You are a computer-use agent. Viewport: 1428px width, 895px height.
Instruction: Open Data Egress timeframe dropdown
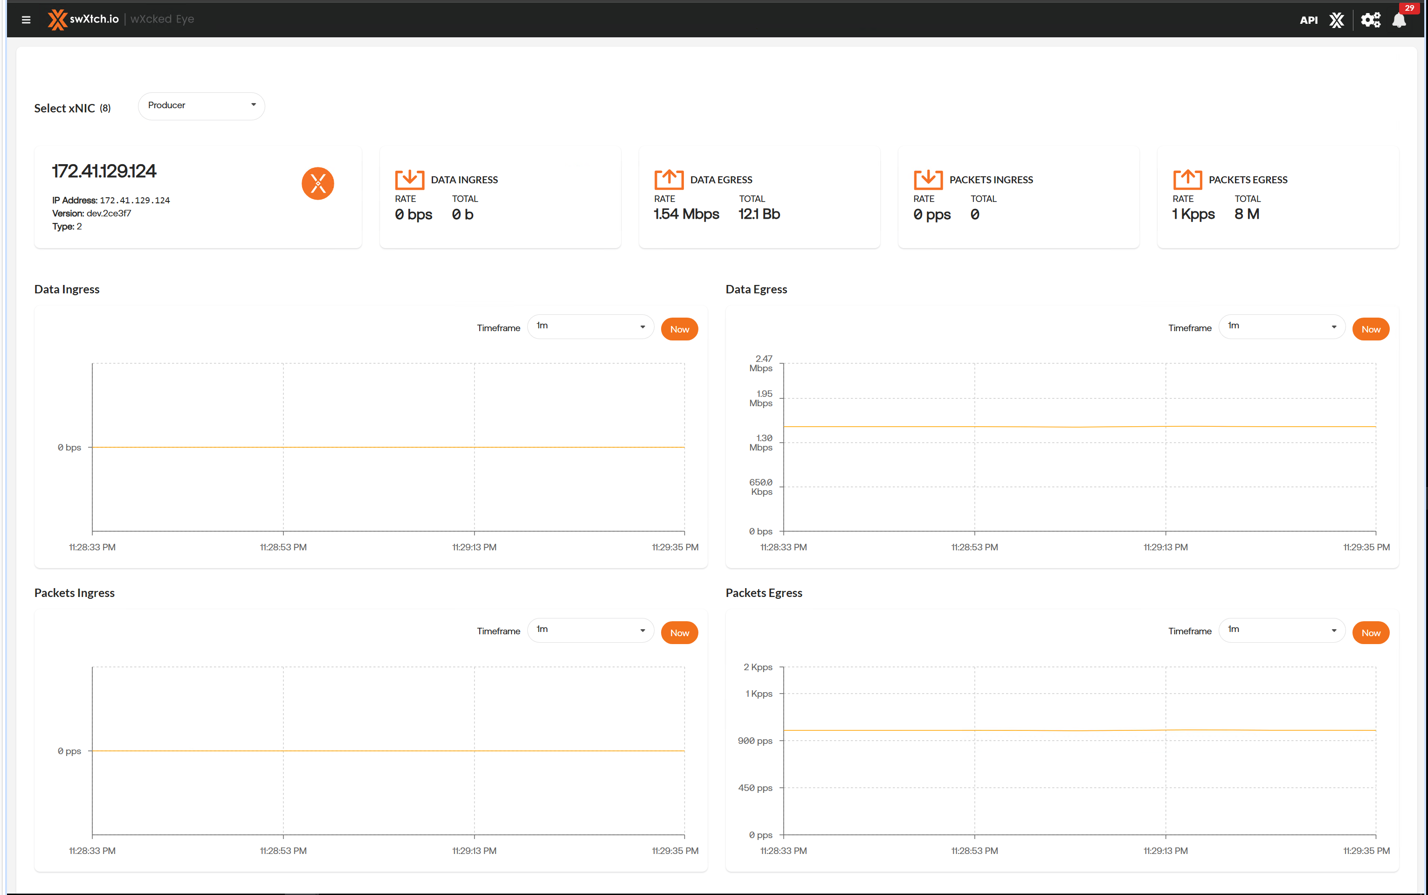[1281, 327]
